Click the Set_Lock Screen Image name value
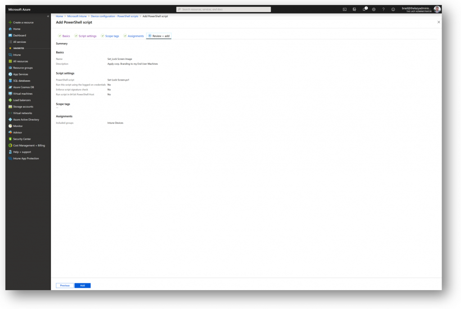The width and height of the screenshot is (461, 309). pos(120,59)
